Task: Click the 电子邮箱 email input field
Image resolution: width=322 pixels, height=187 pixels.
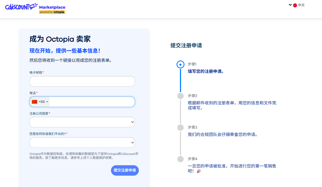Action: (82, 81)
